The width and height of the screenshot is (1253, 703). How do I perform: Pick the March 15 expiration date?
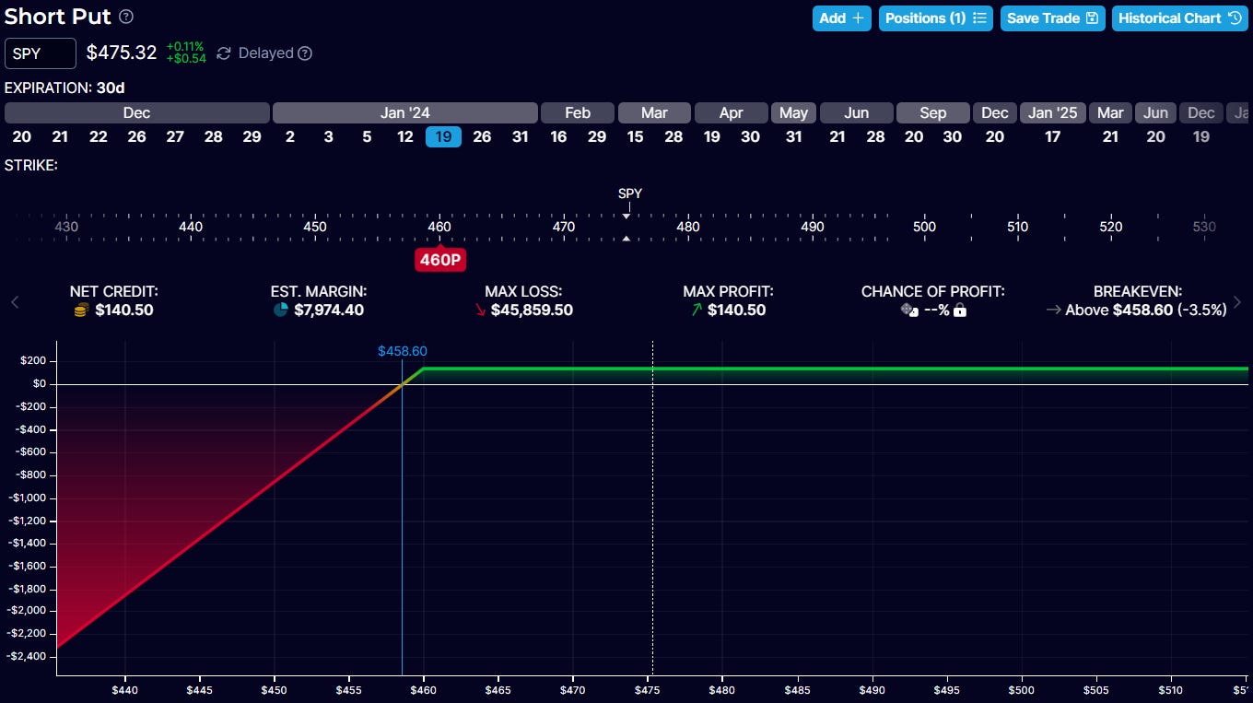[x=635, y=136]
